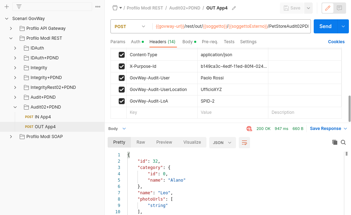Click the network warning globe icon

point(249,129)
